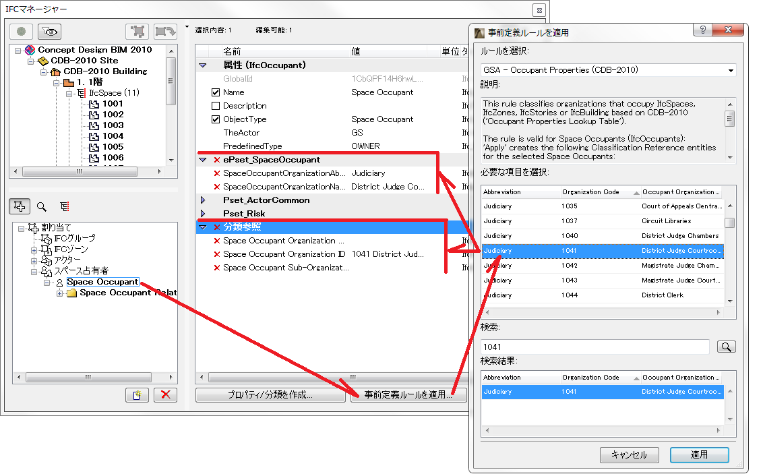Click red X beside Space Occupant Organization ID

point(217,254)
